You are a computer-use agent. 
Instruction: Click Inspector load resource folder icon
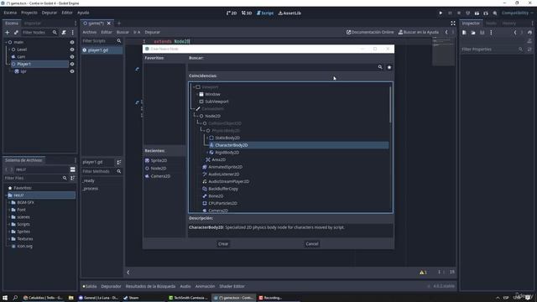473,33
